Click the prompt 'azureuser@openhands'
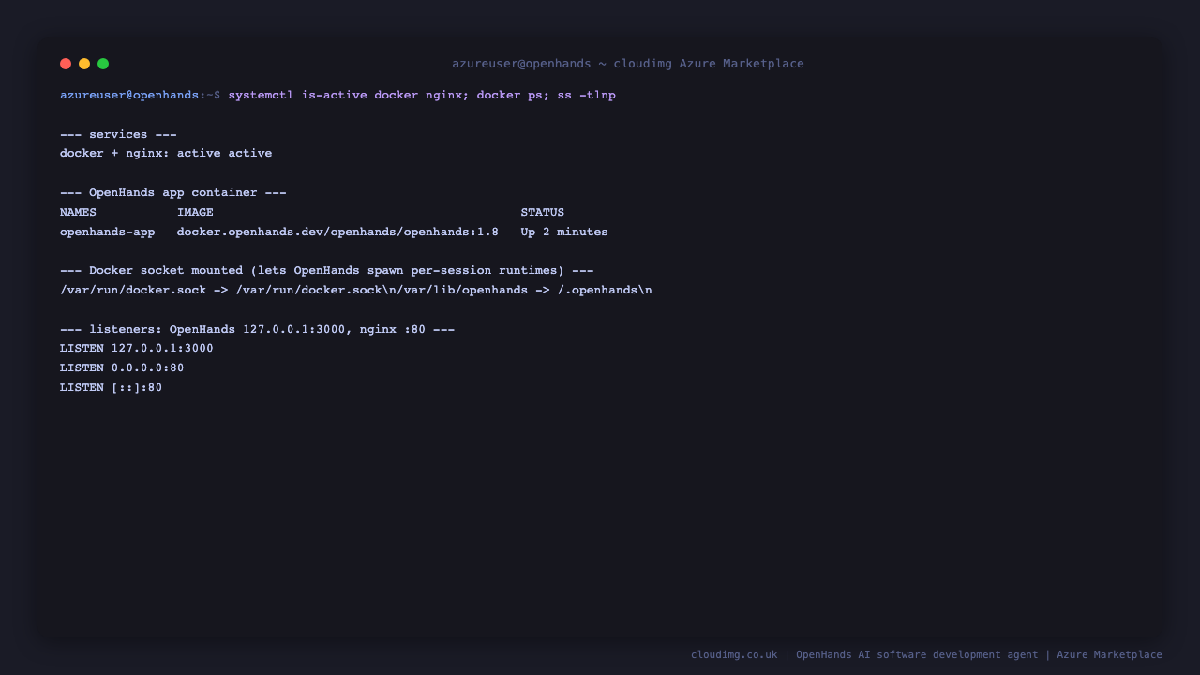Viewport: 1200px width, 675px height. point(129,95)
